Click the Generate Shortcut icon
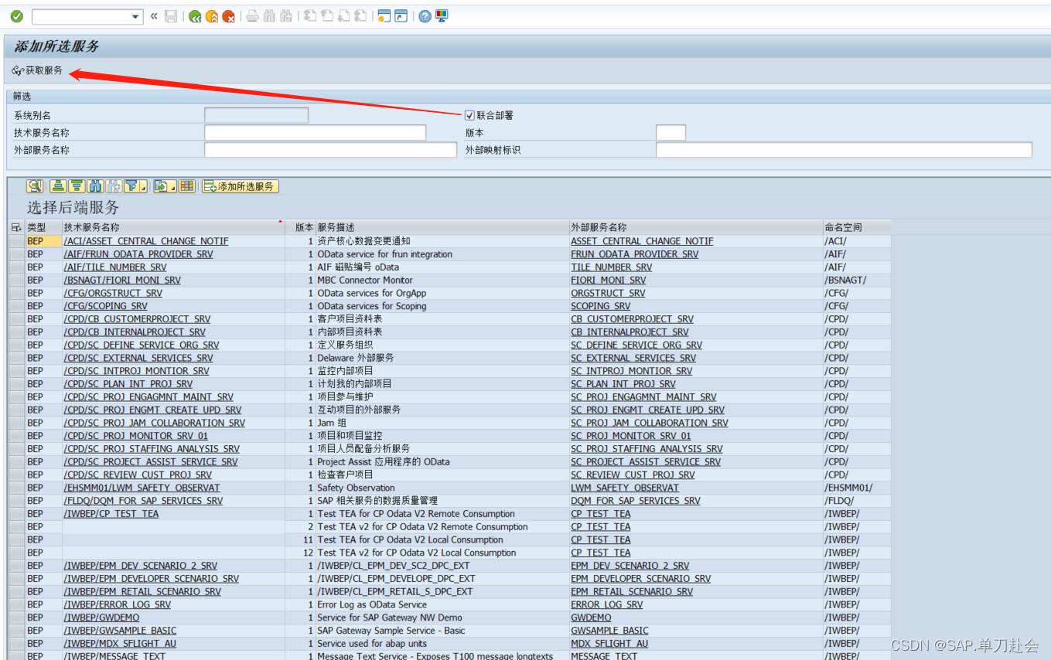 401,16
